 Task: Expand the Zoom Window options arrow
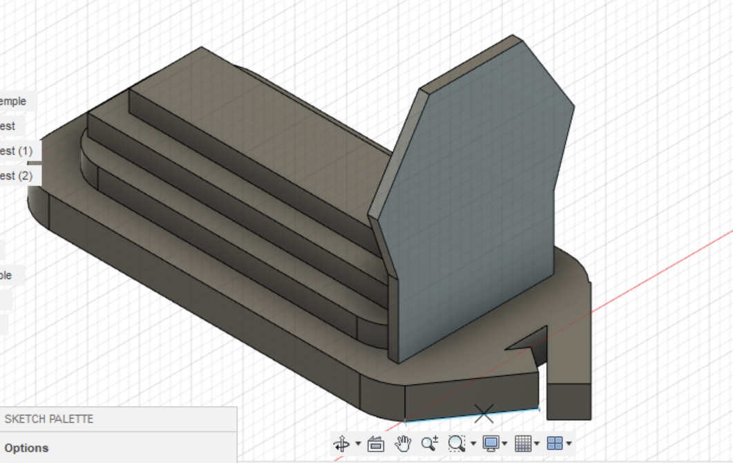point(473,444)
